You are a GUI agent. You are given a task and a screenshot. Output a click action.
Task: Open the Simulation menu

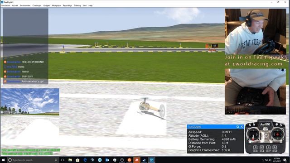click(5, 5)
